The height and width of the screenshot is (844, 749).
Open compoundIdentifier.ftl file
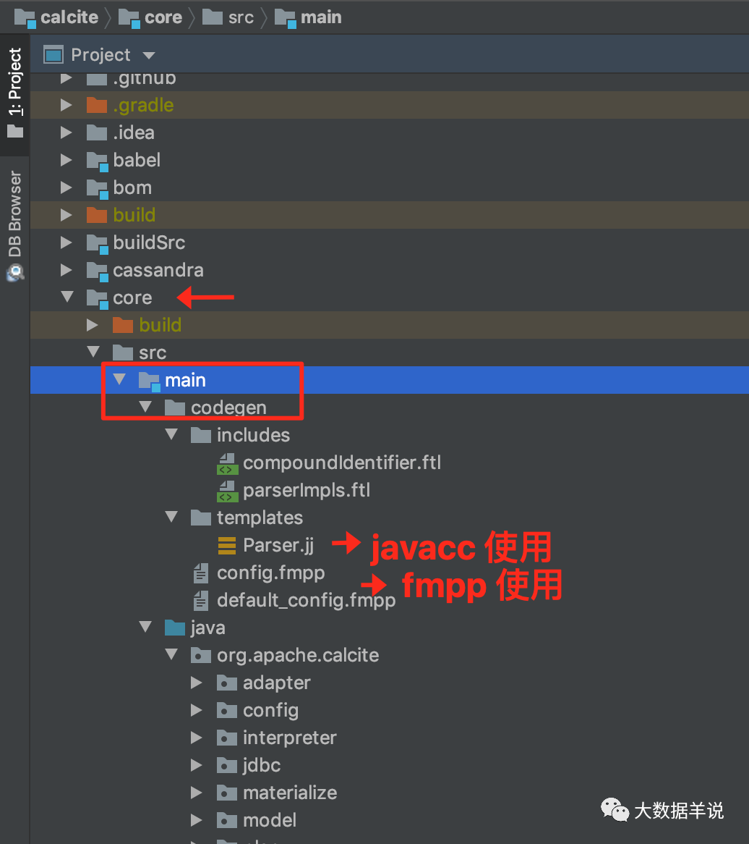click(342, 463)
